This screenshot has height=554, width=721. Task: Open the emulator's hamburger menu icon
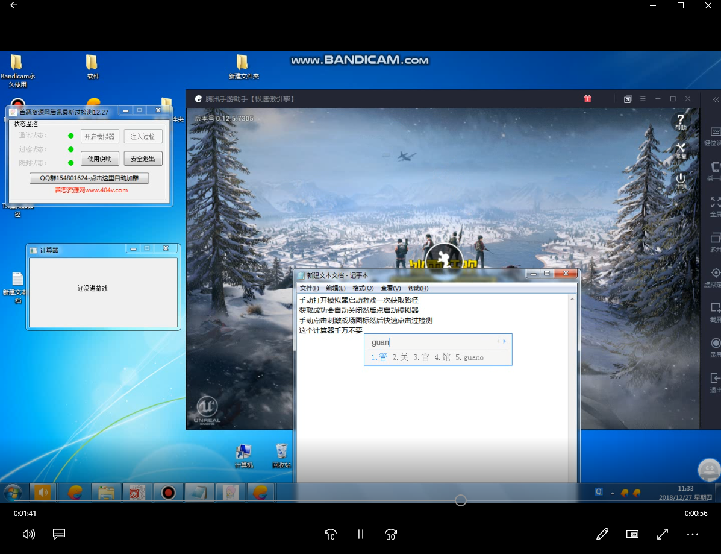643,99
